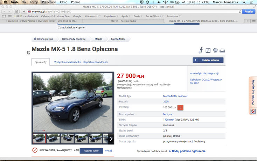
Task: Click the 2008 year link
Action: click(166, 102)
